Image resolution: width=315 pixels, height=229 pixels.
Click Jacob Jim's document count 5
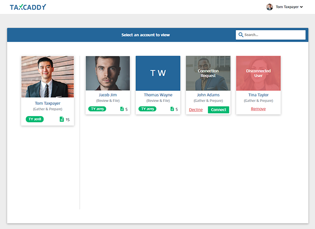pos(126,110)
